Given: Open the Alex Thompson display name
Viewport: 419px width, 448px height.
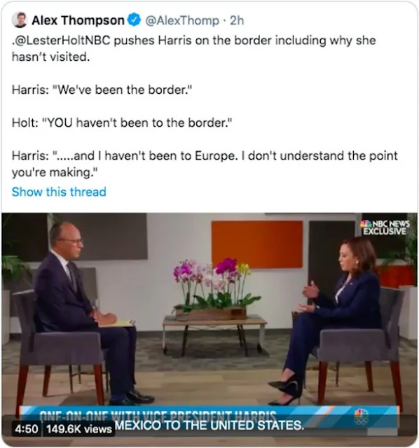Looking at the screenshot, I should (x=78, y=20).
